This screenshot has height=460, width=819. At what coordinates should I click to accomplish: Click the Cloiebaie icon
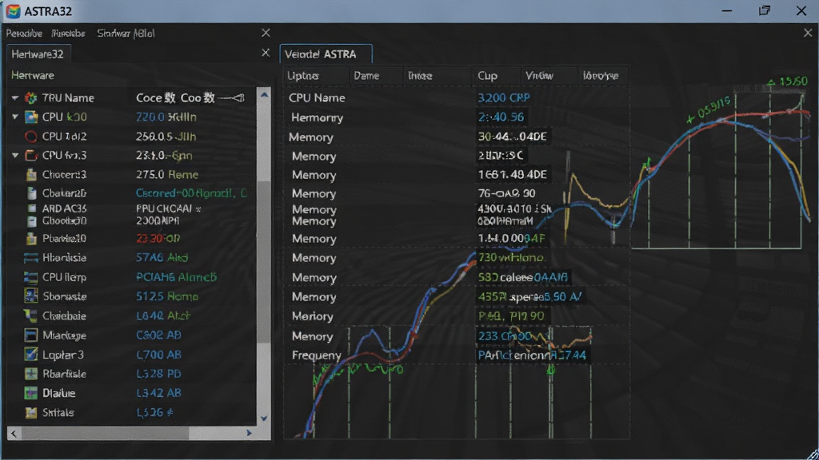tap(31, 315)
